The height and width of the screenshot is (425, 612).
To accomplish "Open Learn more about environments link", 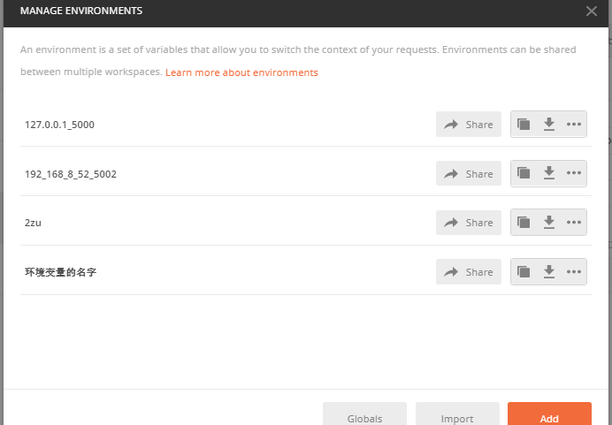I will [241, 72].
